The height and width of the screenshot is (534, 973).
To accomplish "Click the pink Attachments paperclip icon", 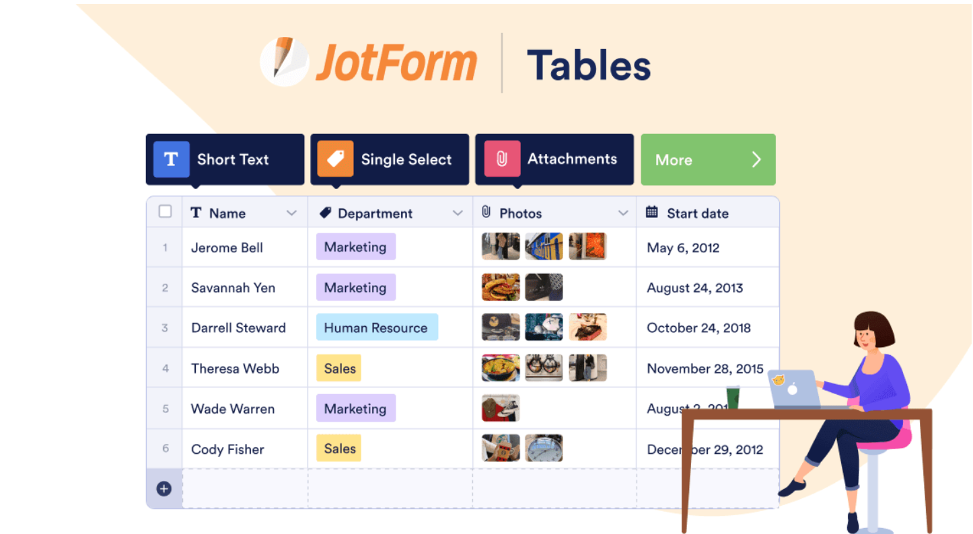I will point(501,159).
